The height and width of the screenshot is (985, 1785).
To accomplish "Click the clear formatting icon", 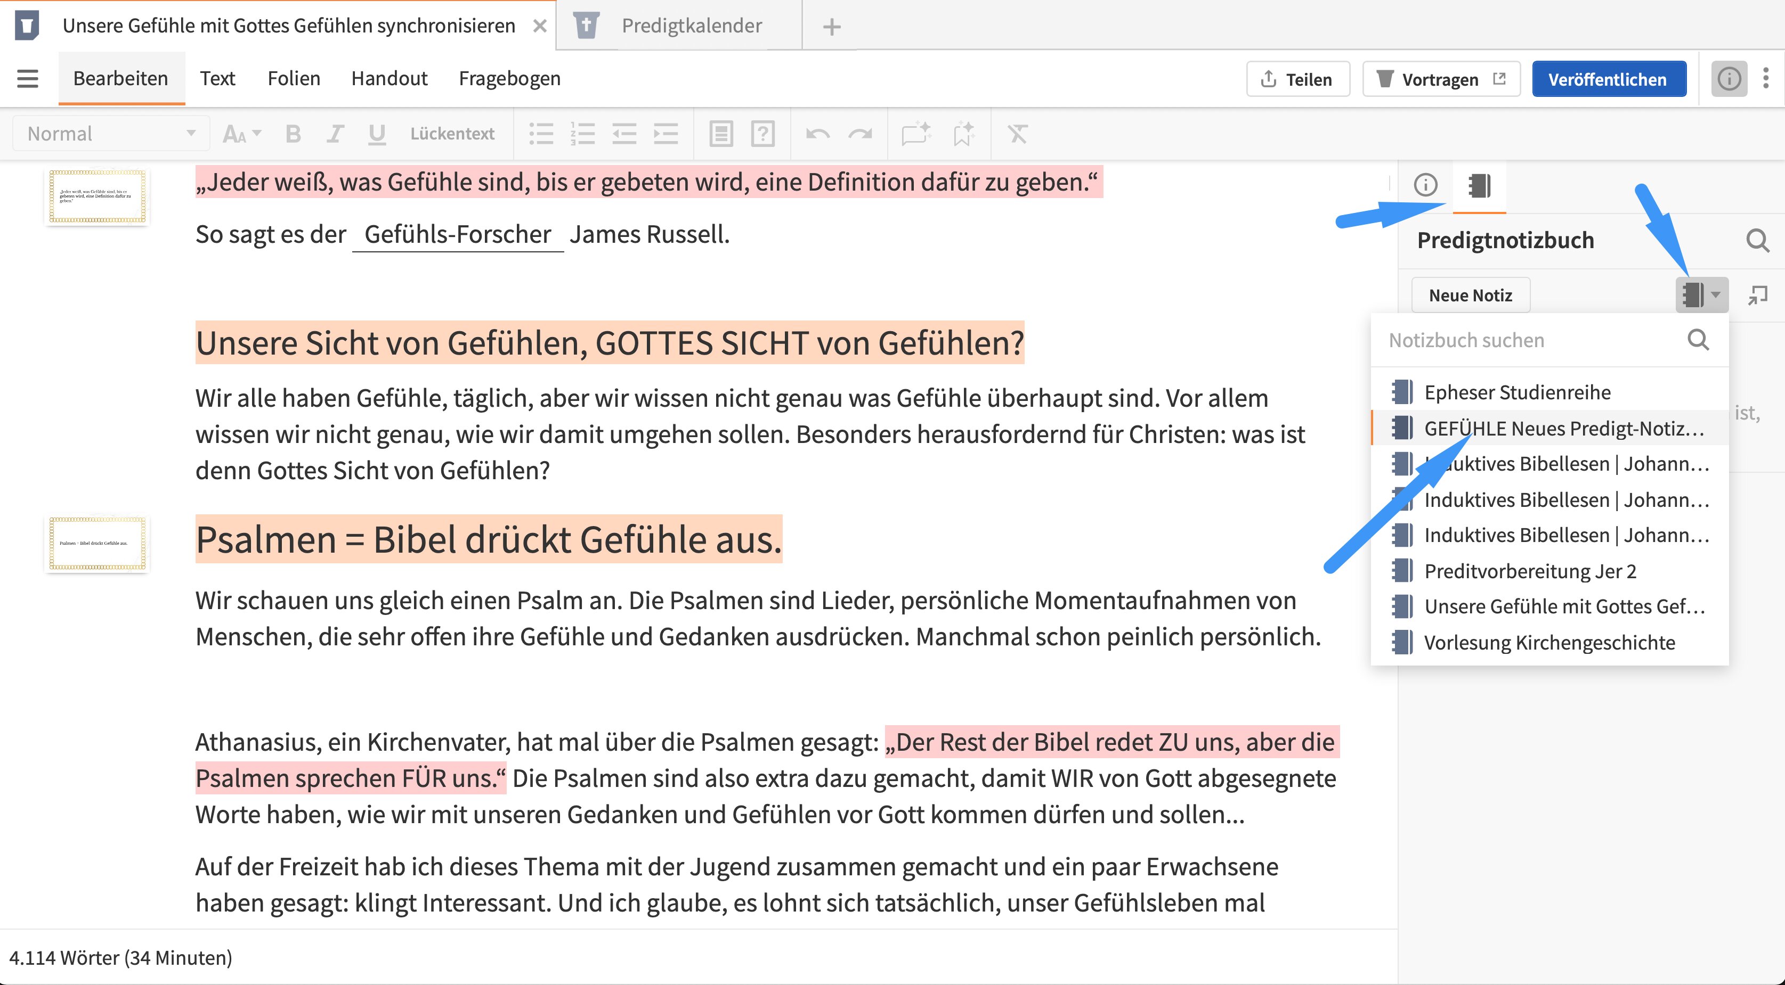I will point(1017,134).
